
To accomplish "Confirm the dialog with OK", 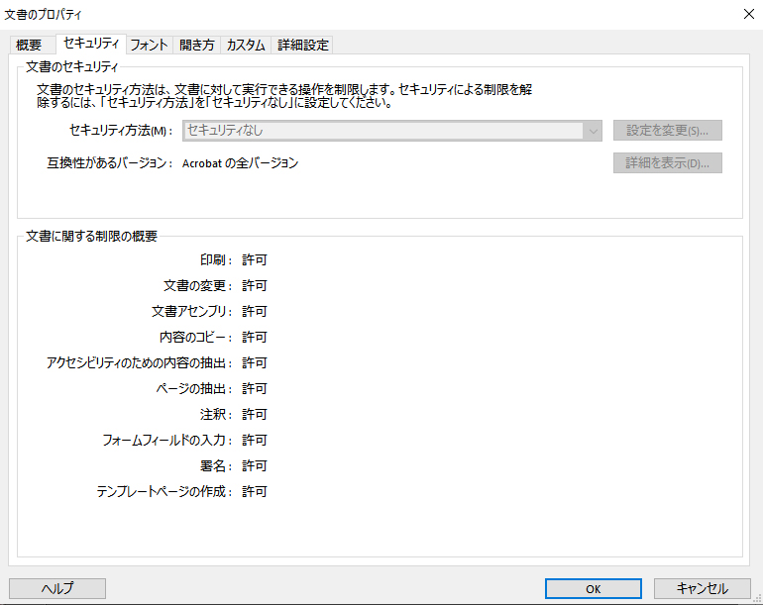I will (593, 588).
